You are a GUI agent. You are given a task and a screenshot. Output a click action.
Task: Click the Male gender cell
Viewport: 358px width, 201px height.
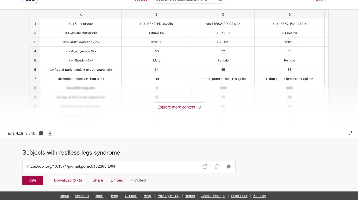pyautogui.click(x=157, y=60)
